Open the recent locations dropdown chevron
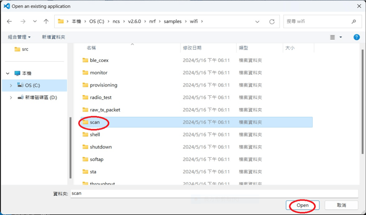The height and width of the screenshot is (215, 366). coord(35,21)
